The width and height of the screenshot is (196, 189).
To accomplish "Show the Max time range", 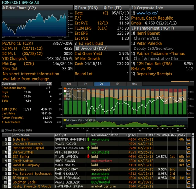I will point(134,84).
